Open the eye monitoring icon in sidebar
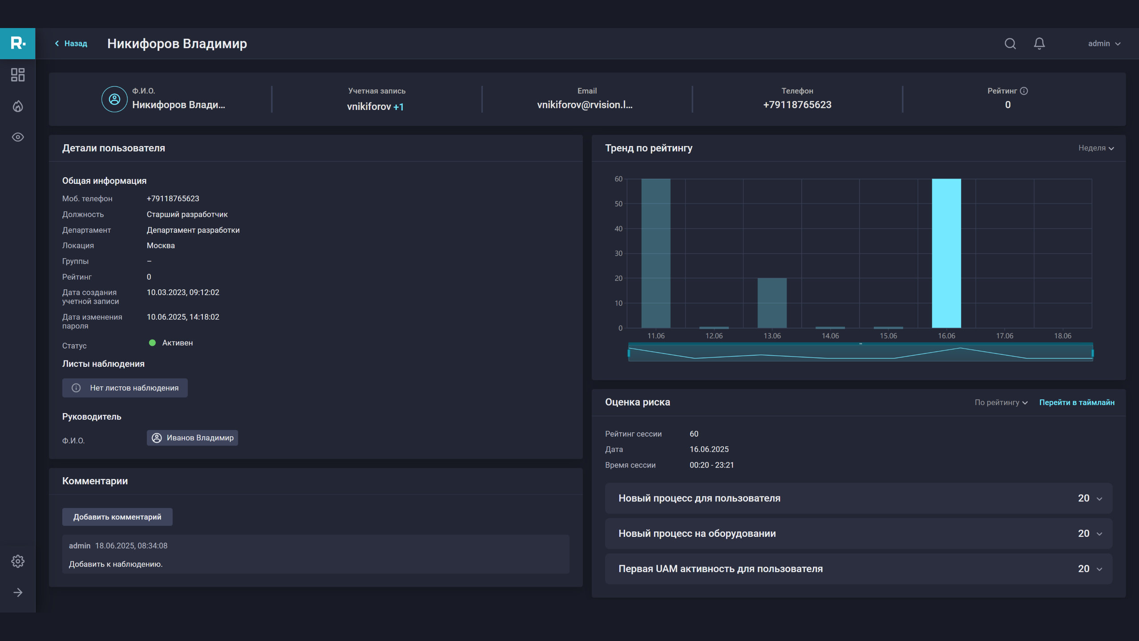Viewport: 1139px width, 641px height. (18, 137)
